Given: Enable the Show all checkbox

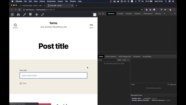Looking at the screenshot, I should pos(168,84).
